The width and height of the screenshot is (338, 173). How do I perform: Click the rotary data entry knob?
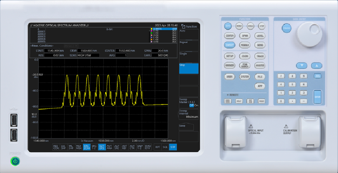tap(307, 34)
